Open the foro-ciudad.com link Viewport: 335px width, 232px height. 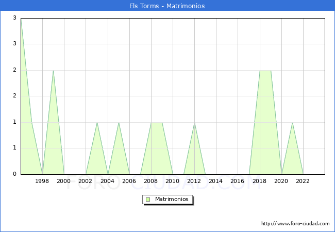[295, 224]
